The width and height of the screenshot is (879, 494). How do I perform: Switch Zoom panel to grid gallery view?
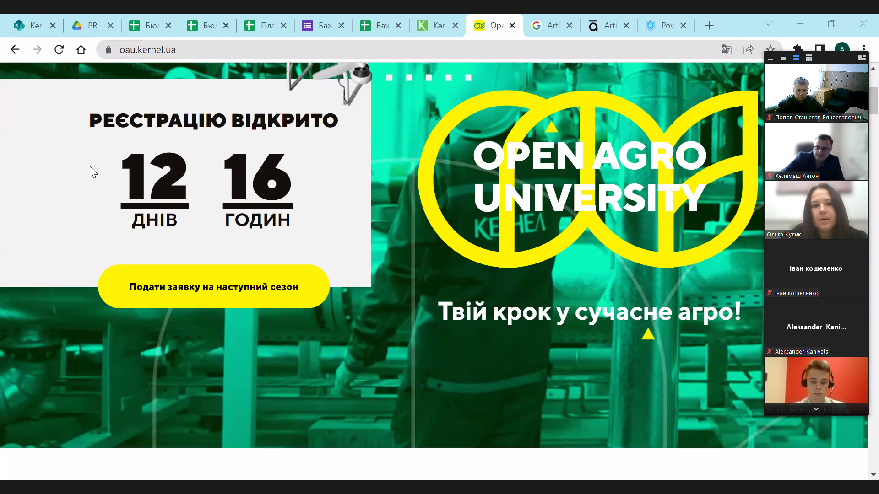pyautogui.click(x=809, y=58)
